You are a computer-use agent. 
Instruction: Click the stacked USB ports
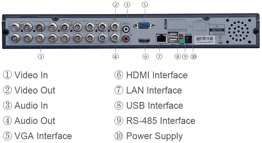pos(173,38)
